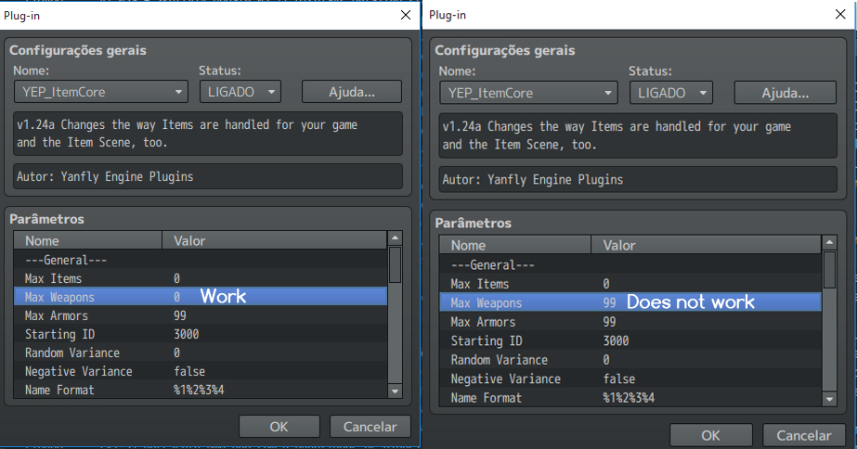Screen dimensions: 857x449
Task: Click scrollbar thumb in left parameter list
Action: click(395, 265)
